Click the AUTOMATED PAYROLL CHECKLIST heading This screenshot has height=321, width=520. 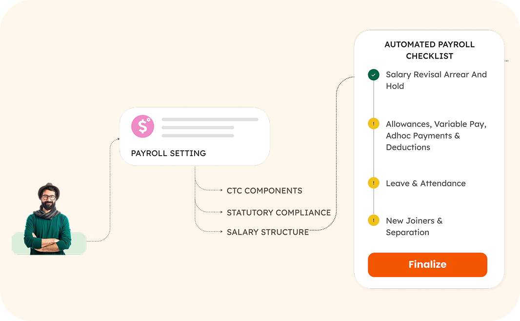429,50
